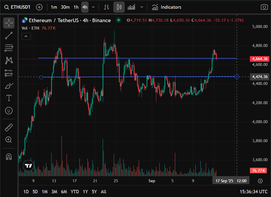
Task: Open the Indicators panel
Action: (167, 7)
